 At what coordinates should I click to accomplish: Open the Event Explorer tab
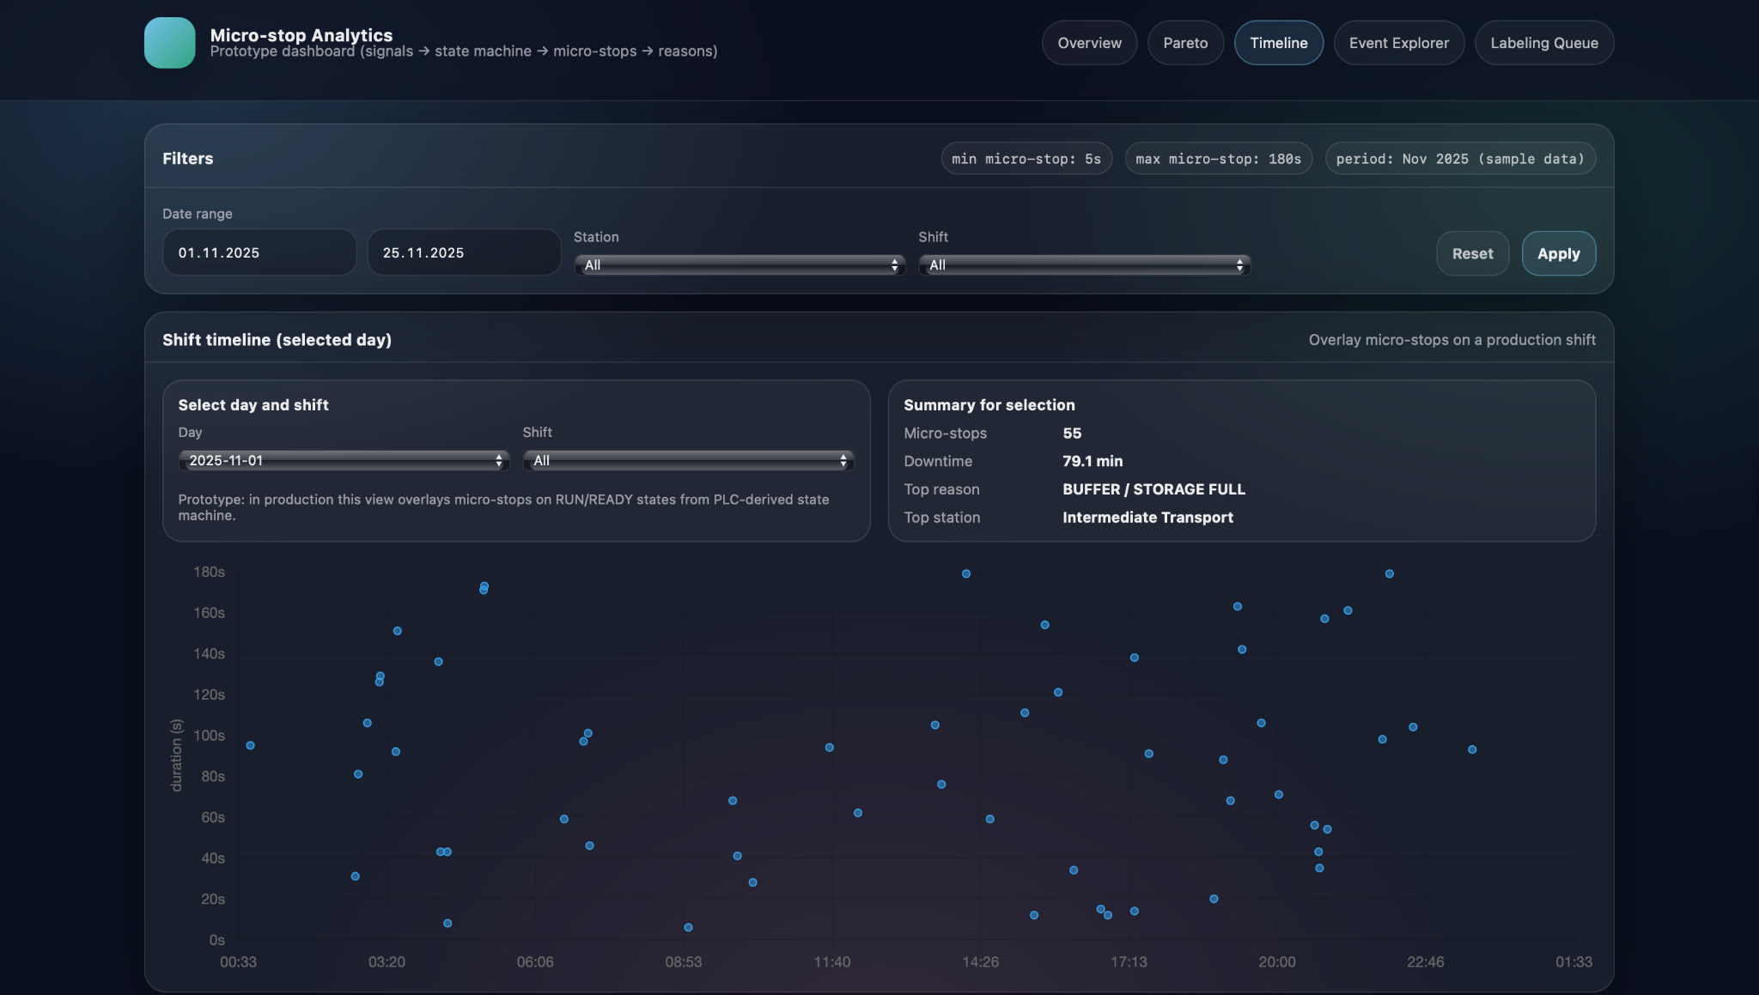(x=1397, y=43)
